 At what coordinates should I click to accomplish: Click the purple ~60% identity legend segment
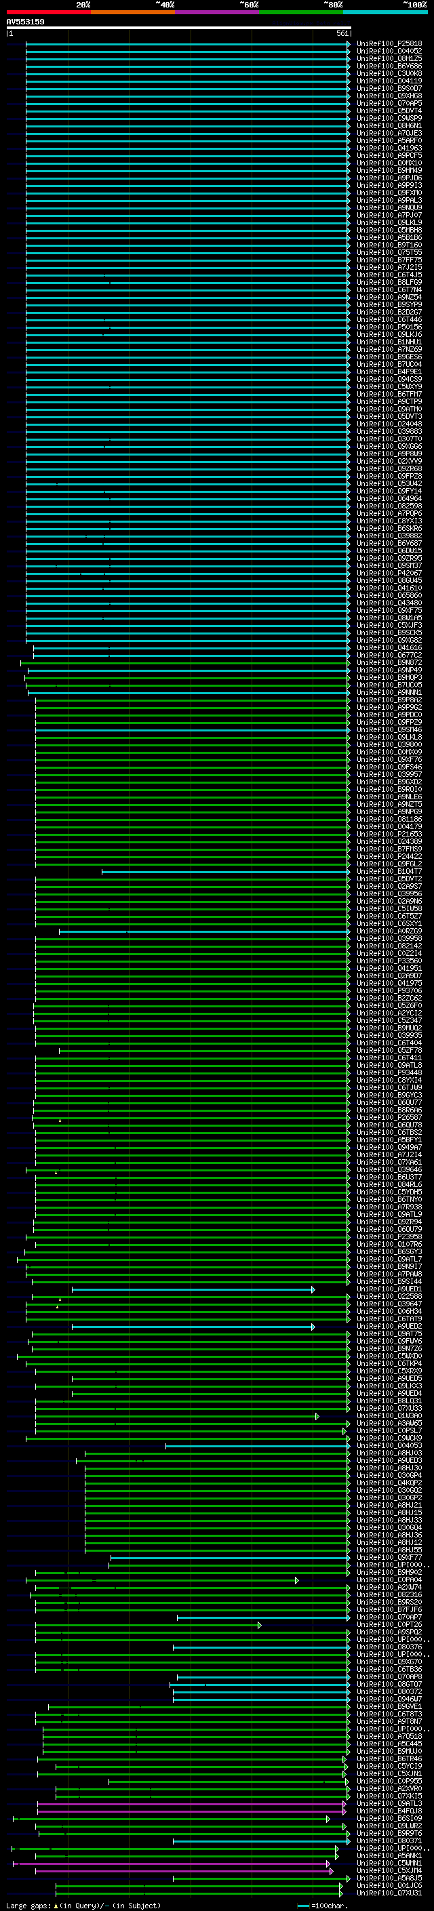[x=218, y=12]
